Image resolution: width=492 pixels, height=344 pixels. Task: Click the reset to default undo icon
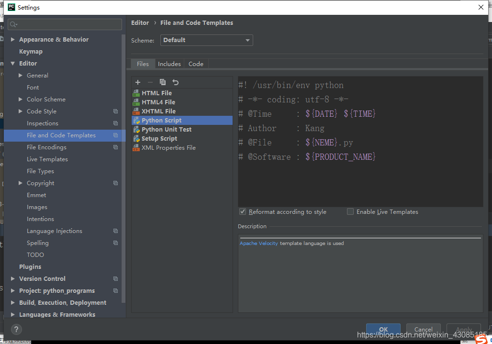point(175,82)
